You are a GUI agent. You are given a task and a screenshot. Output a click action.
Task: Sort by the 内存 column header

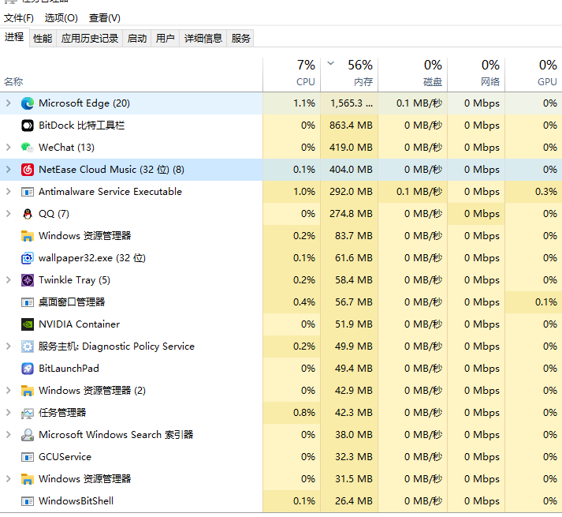point(349,75)
